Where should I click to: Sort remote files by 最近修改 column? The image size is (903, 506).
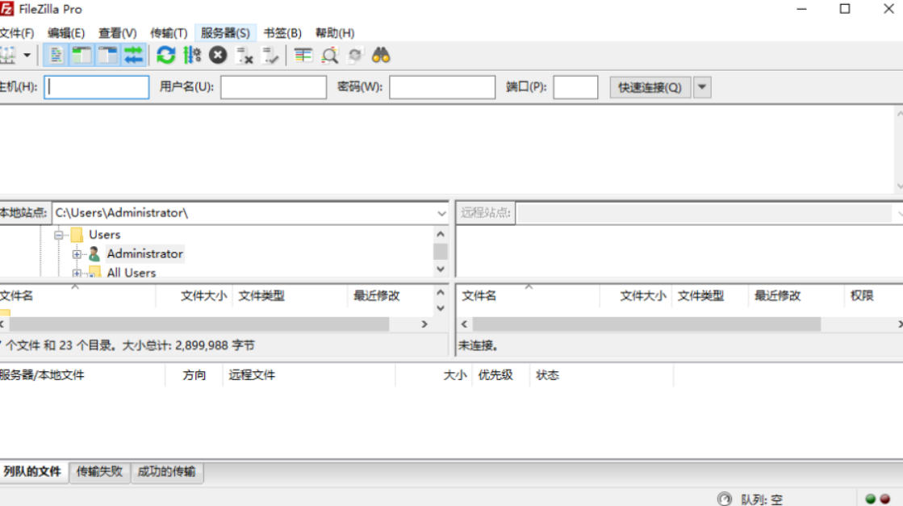click(796, 296)
